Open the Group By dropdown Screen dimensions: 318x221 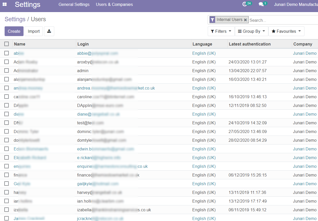251,31
